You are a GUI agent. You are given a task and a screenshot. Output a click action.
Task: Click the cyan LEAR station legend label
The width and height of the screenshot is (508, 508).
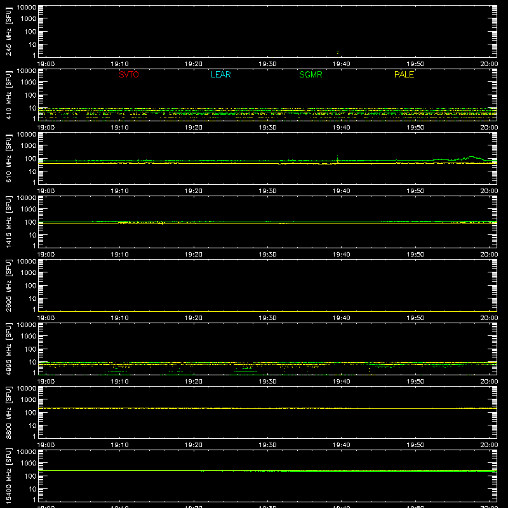point(220,74)
